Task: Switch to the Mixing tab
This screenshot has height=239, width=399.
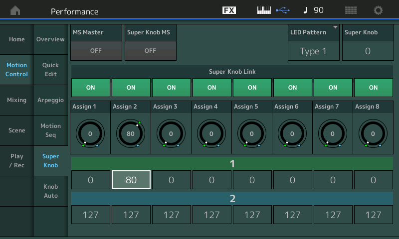Action: tap(16, 100)
